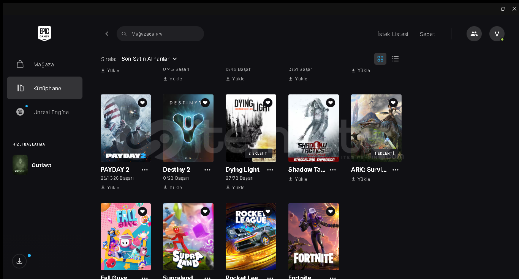
Task: Open the Fortnite cover thumbnail
Action: point(313,237)
